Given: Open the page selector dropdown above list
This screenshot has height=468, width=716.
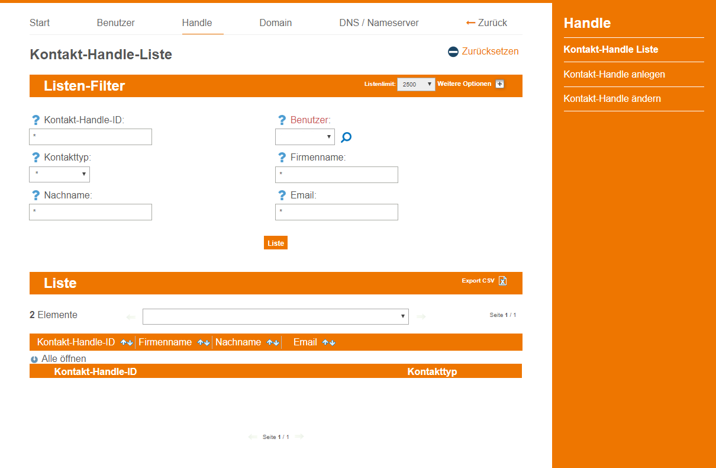Looking at the screenshot, I should coord(275,316).
